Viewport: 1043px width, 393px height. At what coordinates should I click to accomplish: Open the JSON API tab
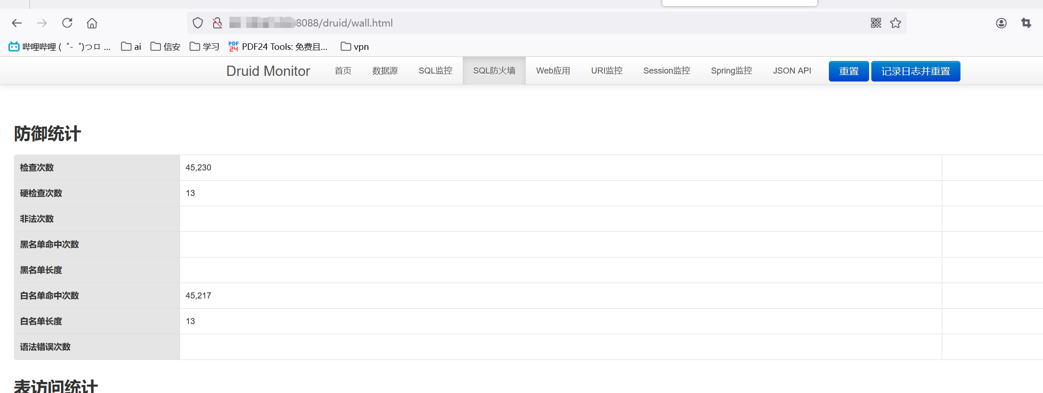[792, 71]
